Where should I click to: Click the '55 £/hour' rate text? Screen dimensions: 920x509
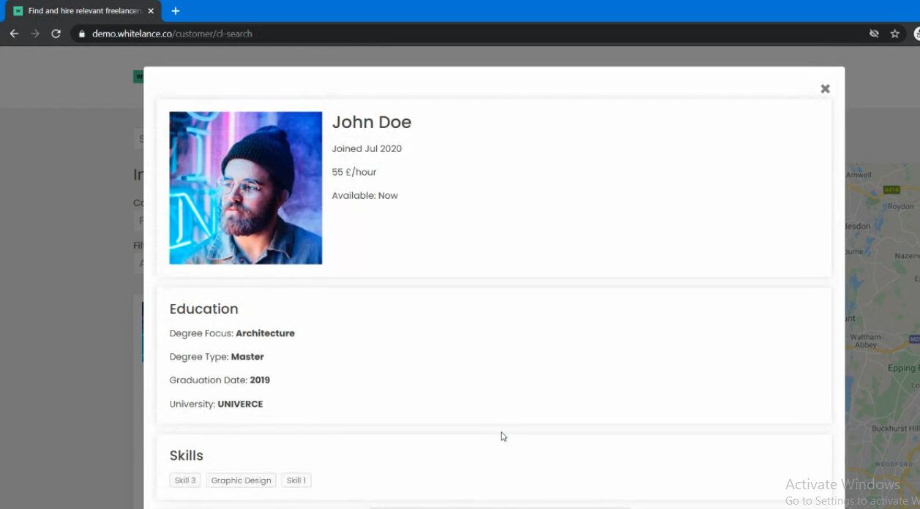coord(354,172)
